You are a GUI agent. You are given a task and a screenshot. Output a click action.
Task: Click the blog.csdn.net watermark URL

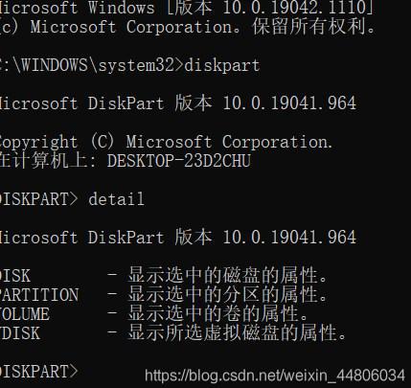[x=275, y=376]
